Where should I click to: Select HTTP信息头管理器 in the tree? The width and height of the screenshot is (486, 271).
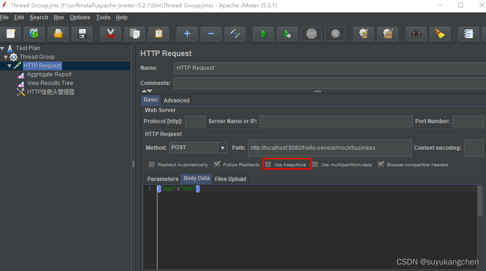coord(51,92)
